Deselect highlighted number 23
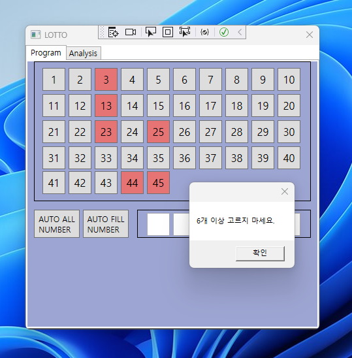 click(106, 132)
